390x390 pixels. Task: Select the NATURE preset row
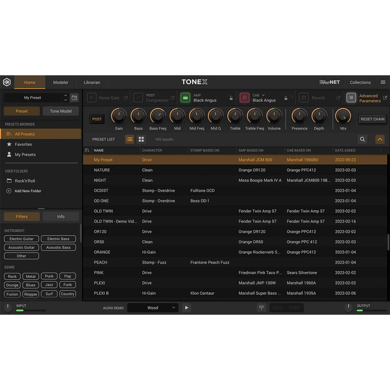(x=235, y=170)
